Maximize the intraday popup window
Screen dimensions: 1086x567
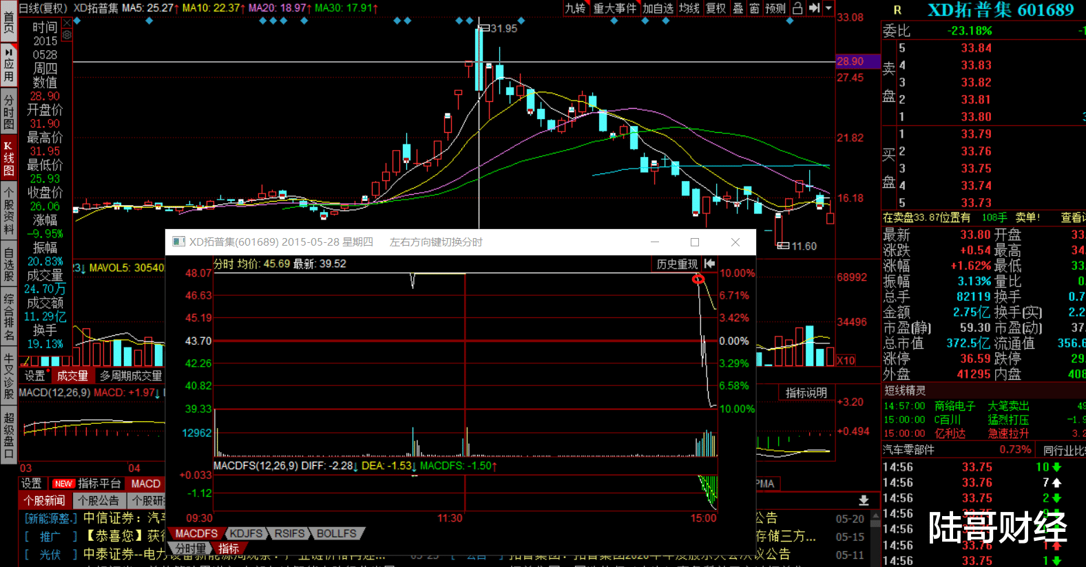(x=695, y=242)
